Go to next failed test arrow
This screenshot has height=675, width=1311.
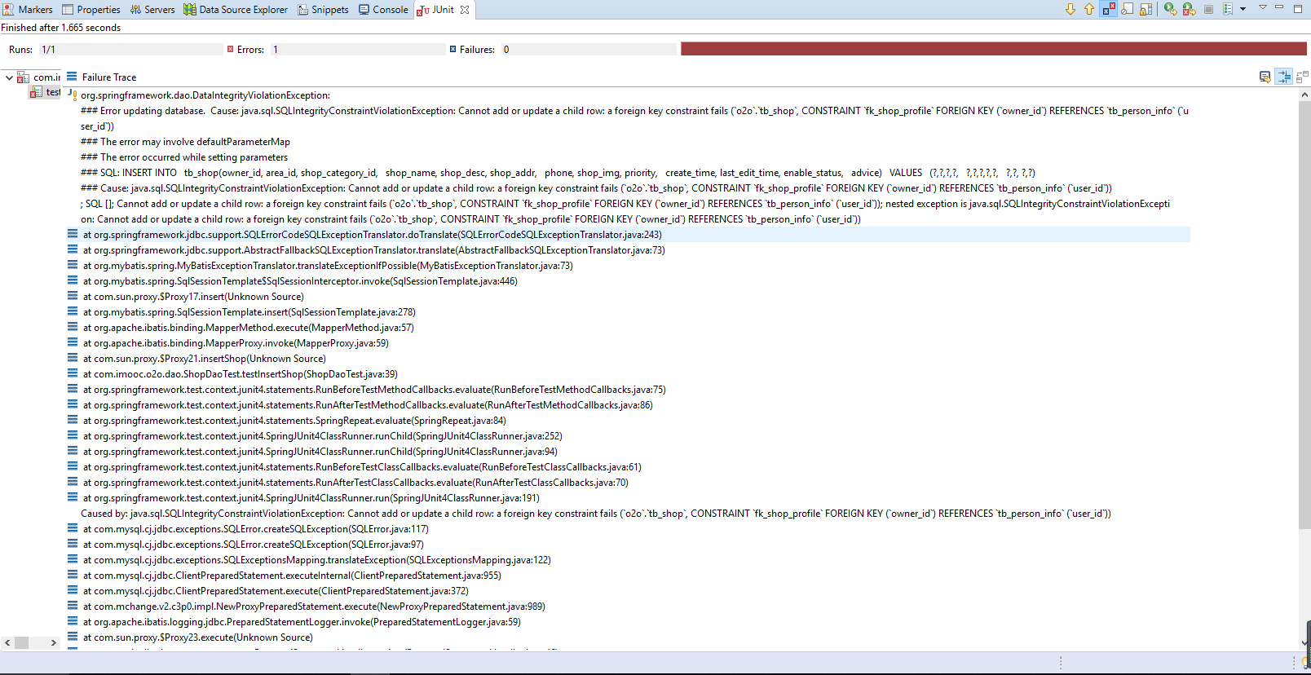1070,9
